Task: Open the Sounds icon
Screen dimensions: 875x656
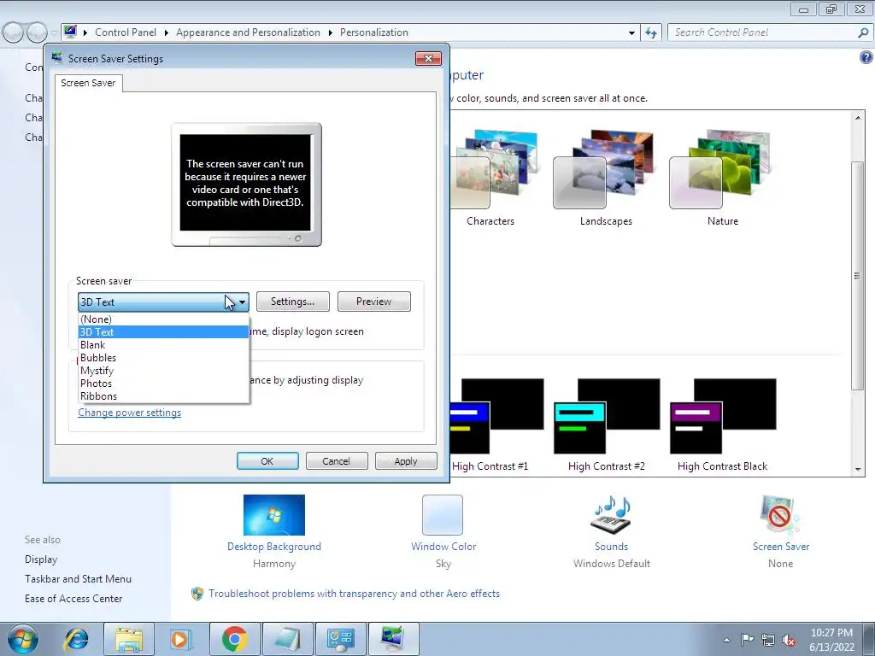Action: [x=611, y=515]
